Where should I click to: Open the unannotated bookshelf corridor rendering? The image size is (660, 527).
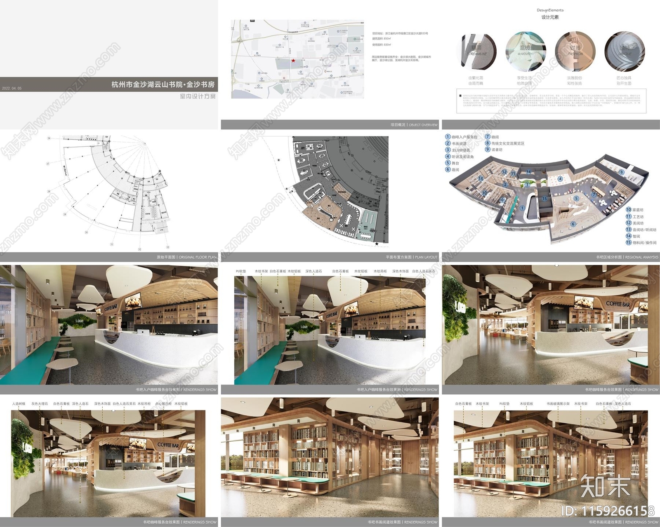(x=330, y=457)
